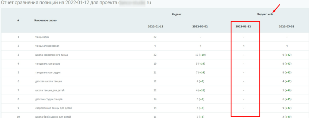Click '4 (+8)' in 'детская школа танцев' row
309x118 pixels.
coord(200,81)
